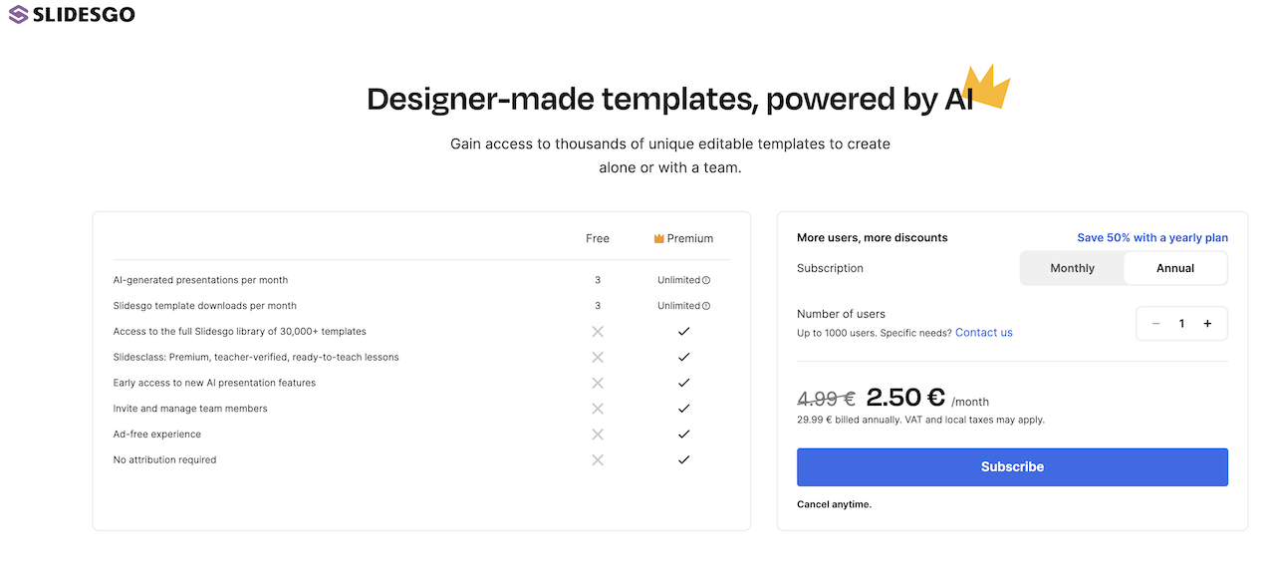Click Free X mark for Early access row

click(x=598, y=383)
